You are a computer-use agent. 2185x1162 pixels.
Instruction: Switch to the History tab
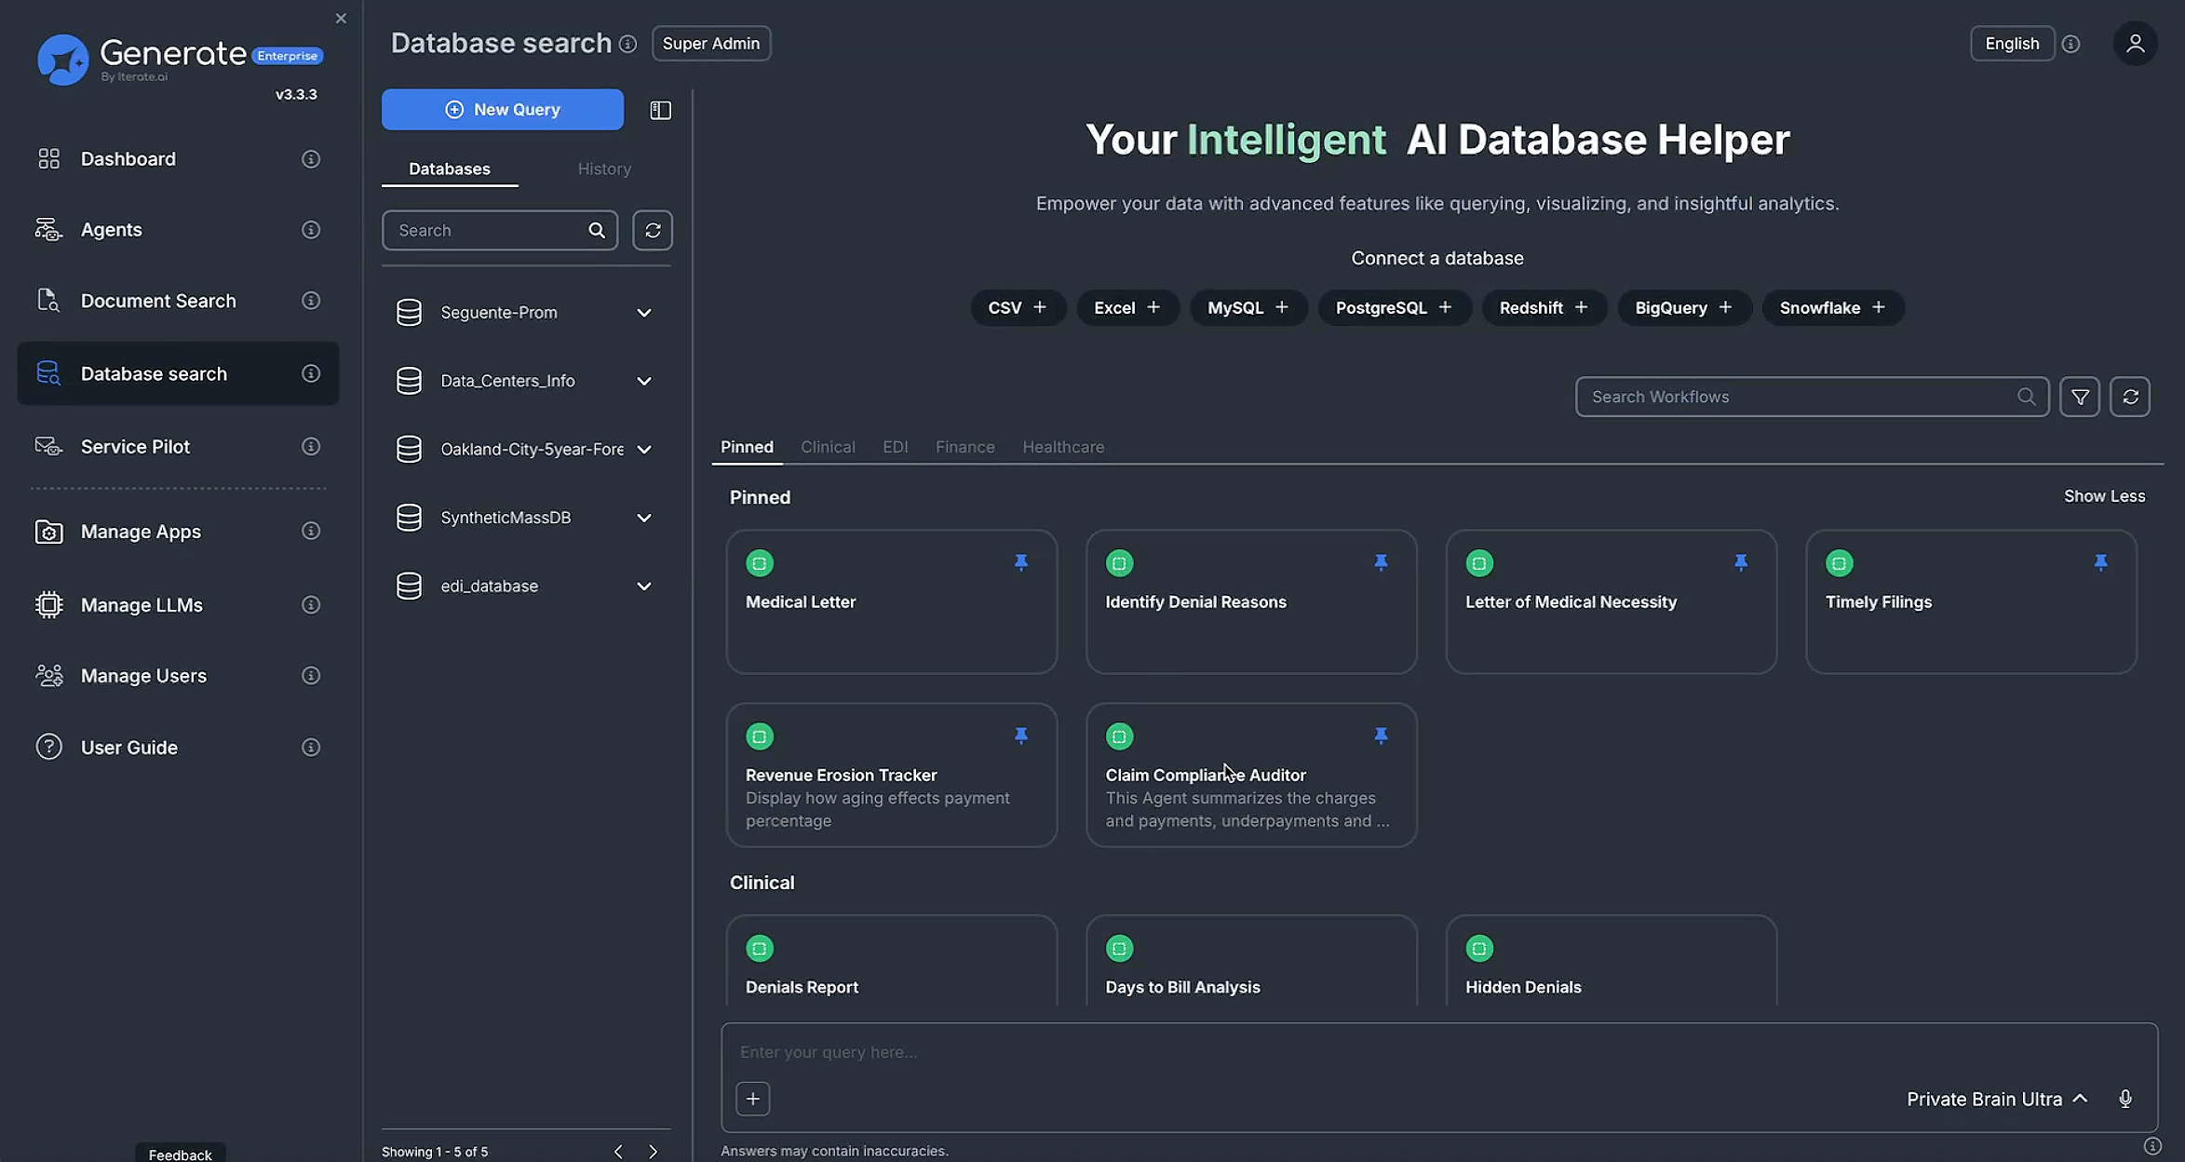tap(604, 169)
